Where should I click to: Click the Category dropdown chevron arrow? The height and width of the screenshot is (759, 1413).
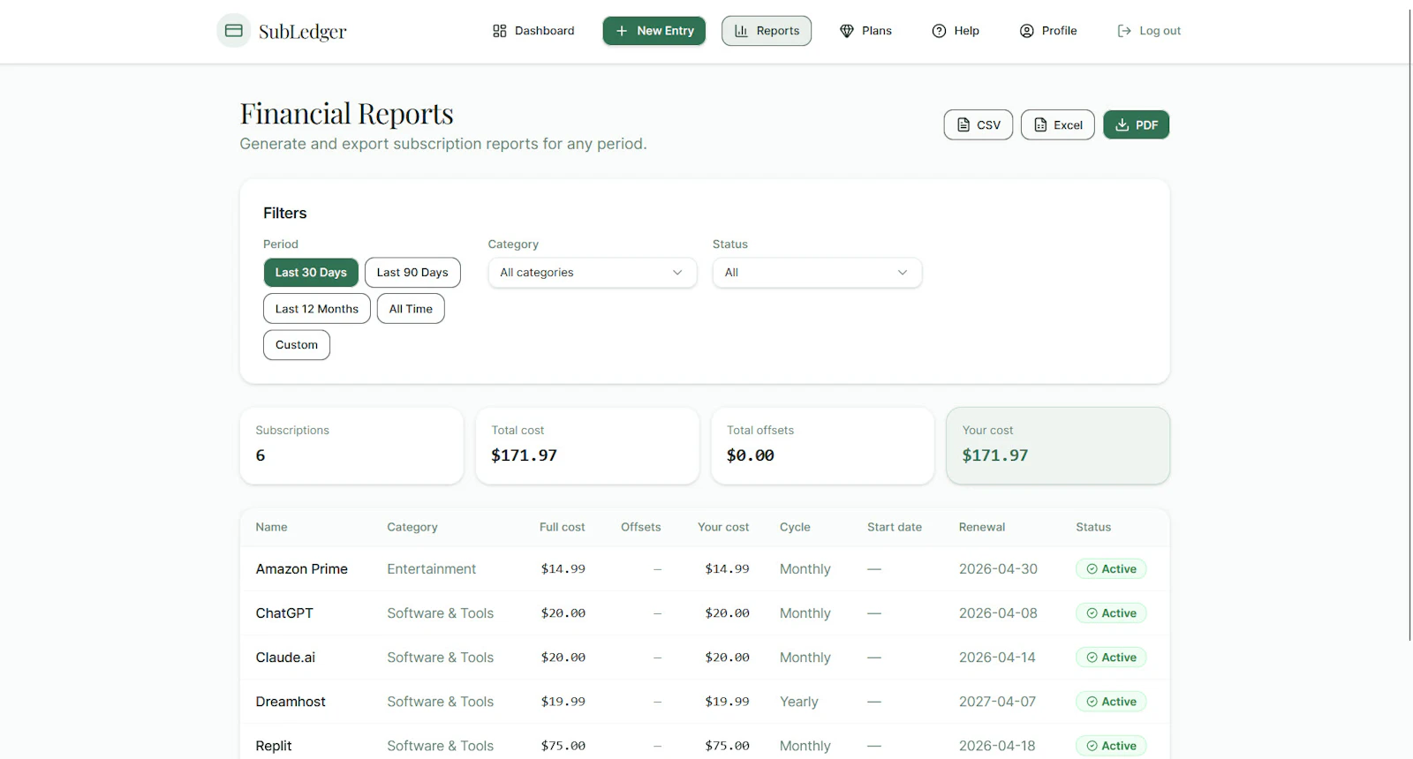pos(677,273)
